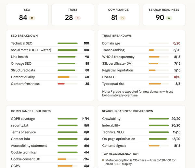
Task: Open the Trust score card showing 28
Action: (x=73, y=15)
